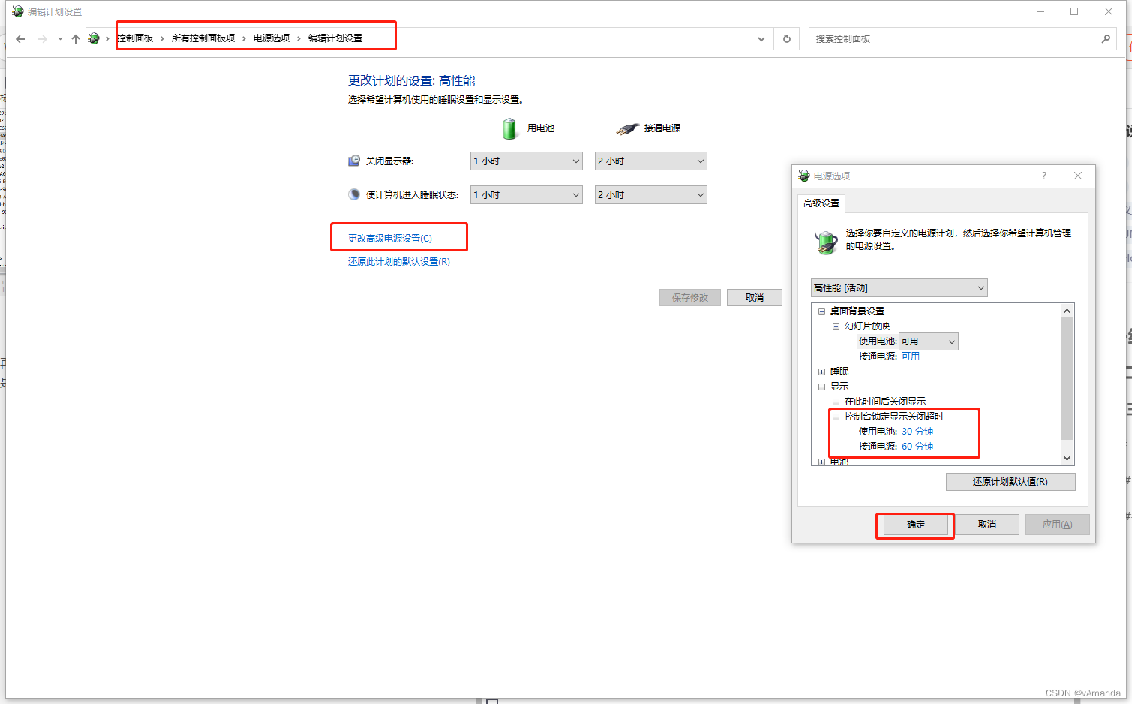
Task: Select 编辑计划设置 breadcrumb
Action: point(335,38)
